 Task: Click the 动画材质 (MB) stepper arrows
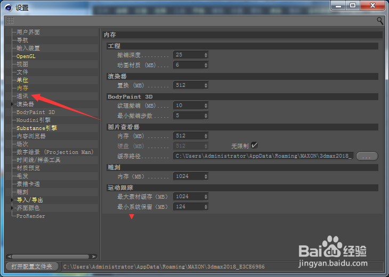tap(206, 65)
